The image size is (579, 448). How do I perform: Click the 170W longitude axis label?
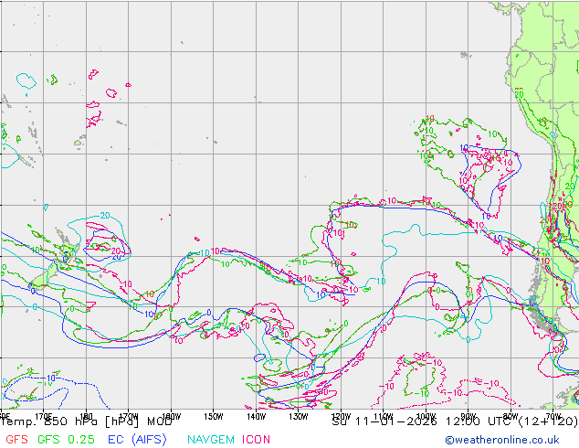[x=129, y=417]
